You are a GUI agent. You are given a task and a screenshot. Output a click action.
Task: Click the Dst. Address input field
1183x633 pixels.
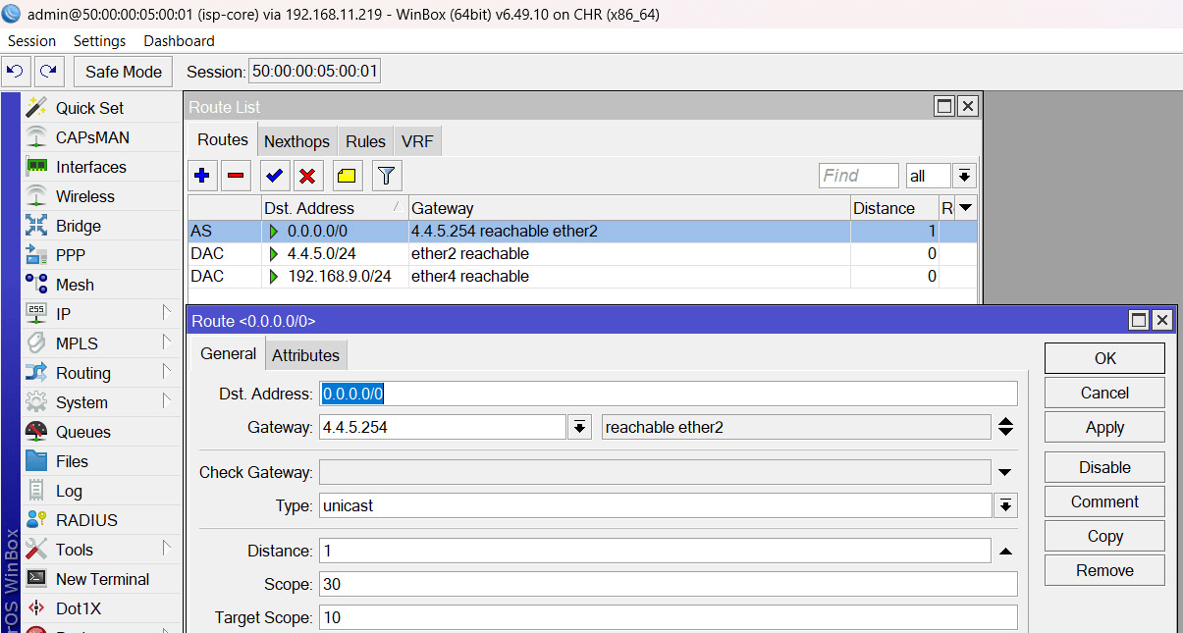point(669,394)
